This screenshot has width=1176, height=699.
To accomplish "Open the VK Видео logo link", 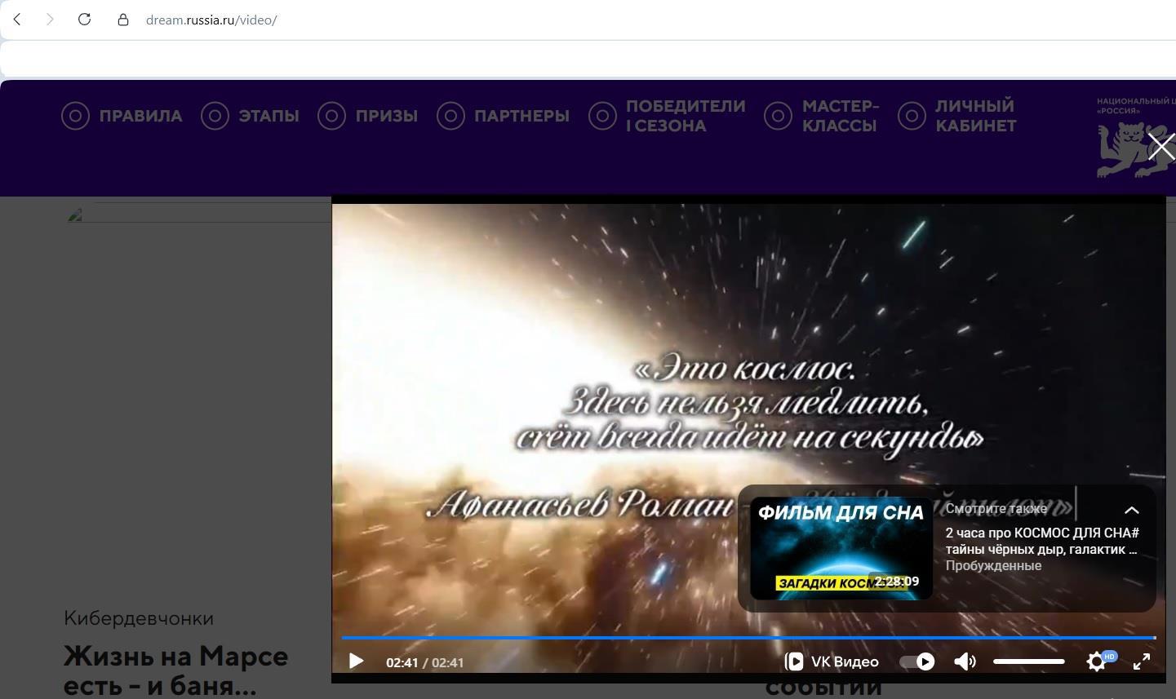I will click(x=831, y=661).
